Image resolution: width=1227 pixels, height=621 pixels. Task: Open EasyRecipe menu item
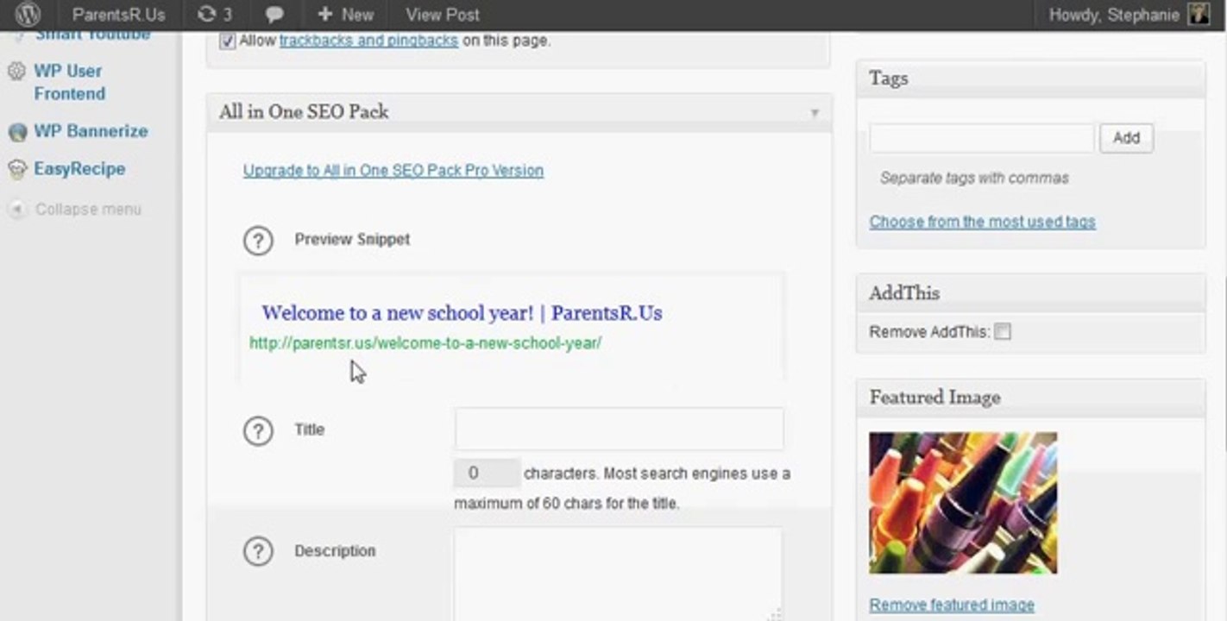tap(79, 169)
